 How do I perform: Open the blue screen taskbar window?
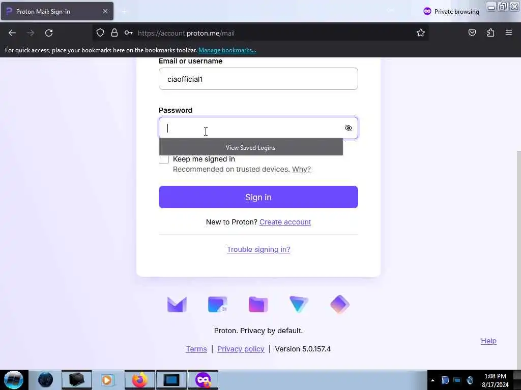pyautogui.click(x=171, y=380)
